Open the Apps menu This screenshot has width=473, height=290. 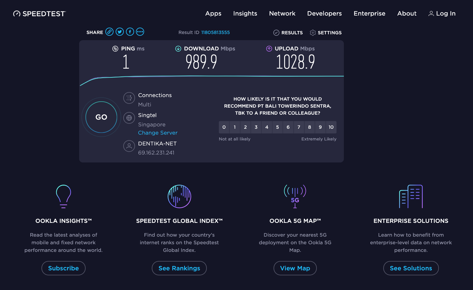click(213, 13)
